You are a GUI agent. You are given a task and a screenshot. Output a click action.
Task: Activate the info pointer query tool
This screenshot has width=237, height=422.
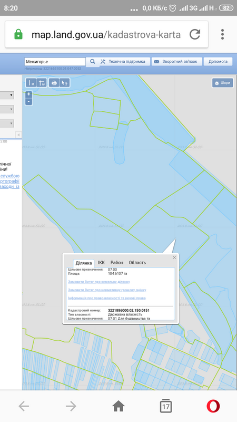pos(64,83)
